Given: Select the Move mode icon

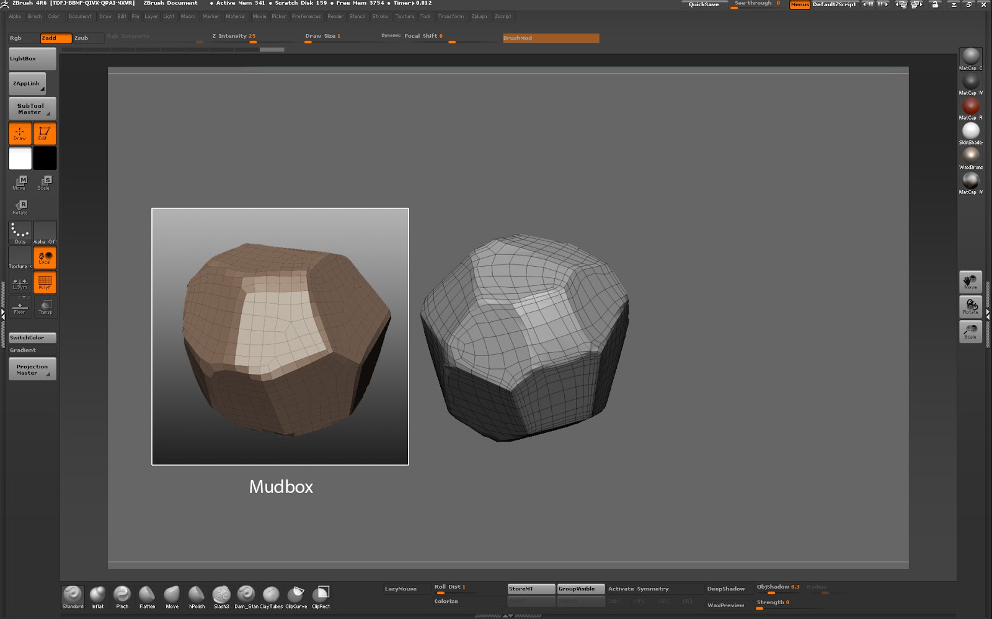Looking at the screenshot, I should click(19, 182).
